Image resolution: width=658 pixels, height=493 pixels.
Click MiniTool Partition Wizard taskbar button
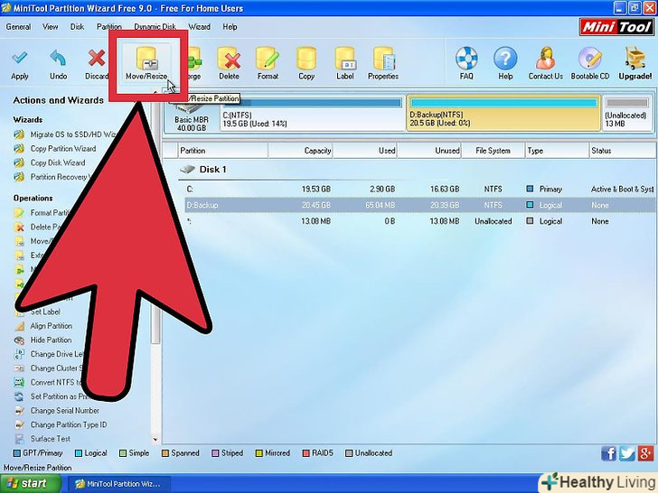coord(118,484)
